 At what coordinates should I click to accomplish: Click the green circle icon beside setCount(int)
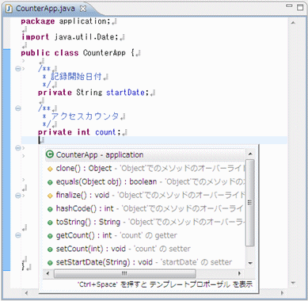click(x=50, y=250)
